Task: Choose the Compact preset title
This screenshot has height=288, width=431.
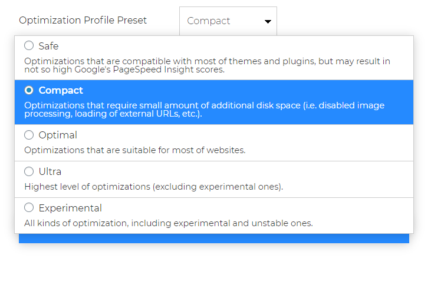Action: coord(61,90)
